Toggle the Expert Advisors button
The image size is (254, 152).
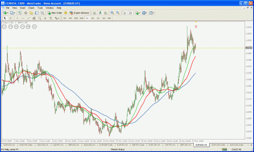79,13
